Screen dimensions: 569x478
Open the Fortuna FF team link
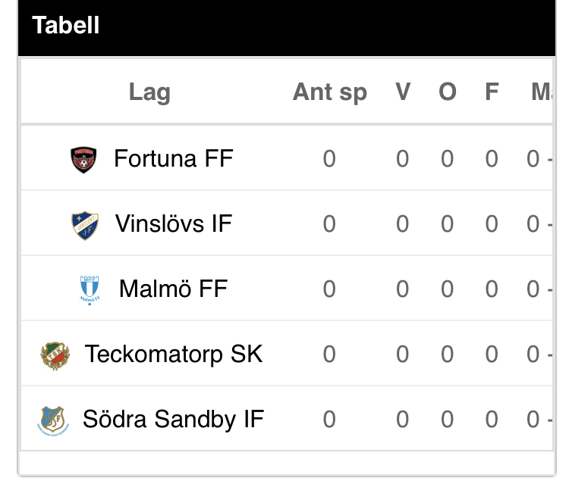[x=173, y=158]
